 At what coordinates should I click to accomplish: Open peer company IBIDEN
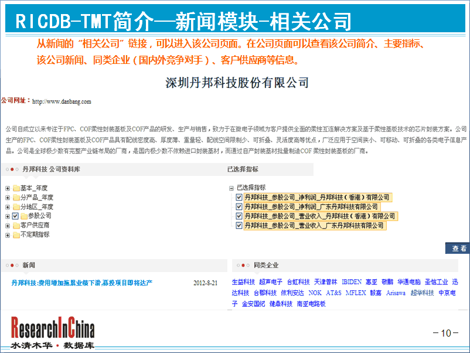[352, 282]
